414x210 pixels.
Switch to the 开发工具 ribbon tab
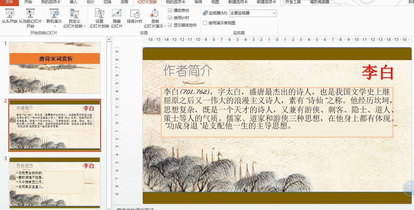293,2
